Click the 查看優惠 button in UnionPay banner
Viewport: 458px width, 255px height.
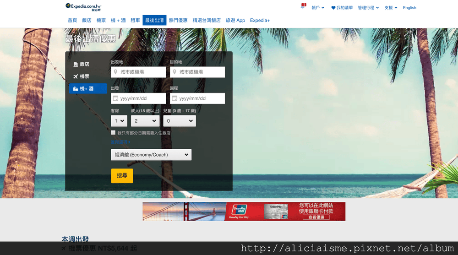point(316,217)
